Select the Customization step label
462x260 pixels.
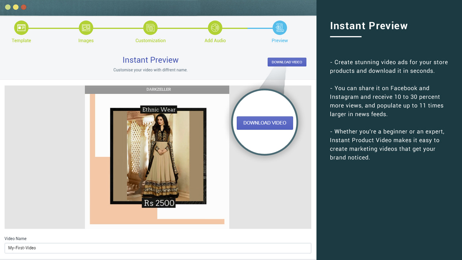point(150,40)
